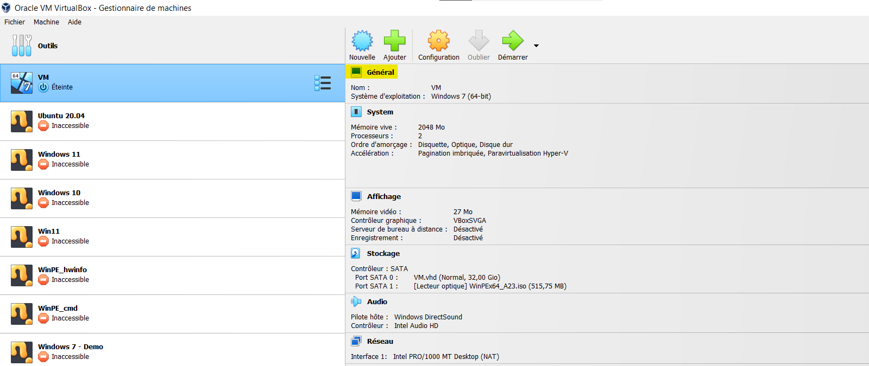Open the Fichier menu
The width and height of the screenshot is (869, 366).
point(15,22)
